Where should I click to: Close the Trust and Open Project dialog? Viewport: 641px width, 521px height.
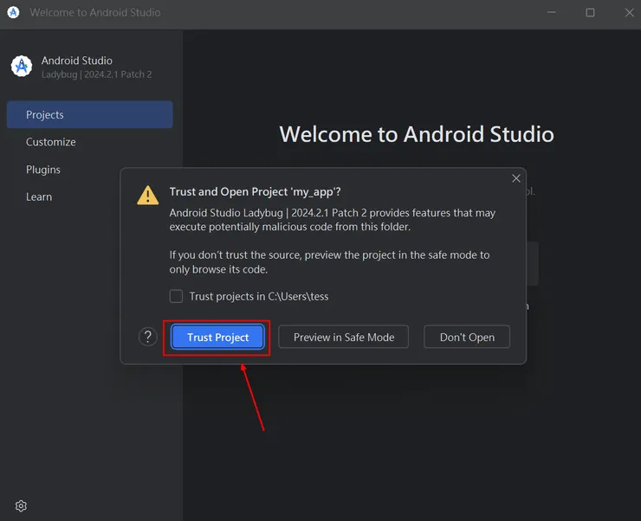click(x=516, y=178)
